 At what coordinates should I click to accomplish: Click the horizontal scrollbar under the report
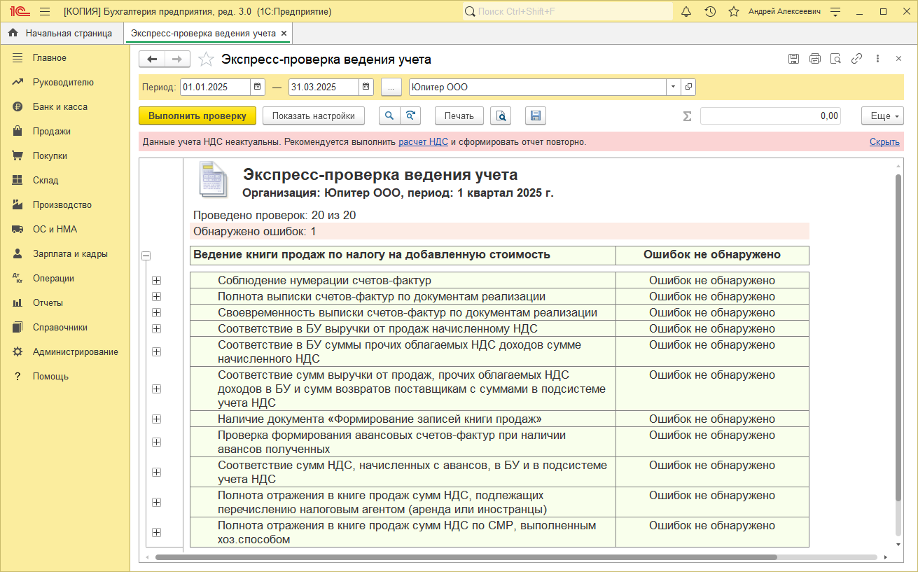pyautogui.click(x=466, y=557)
